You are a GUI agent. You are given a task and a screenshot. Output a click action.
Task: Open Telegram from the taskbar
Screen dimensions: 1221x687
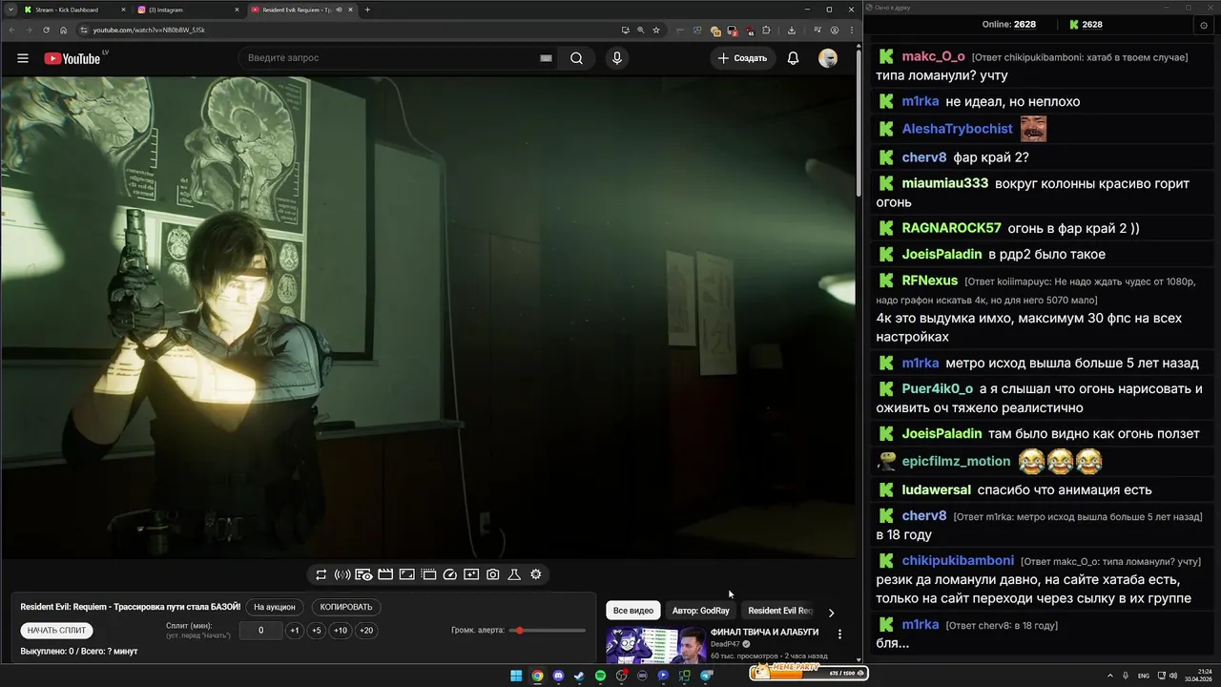coord(707,676)
